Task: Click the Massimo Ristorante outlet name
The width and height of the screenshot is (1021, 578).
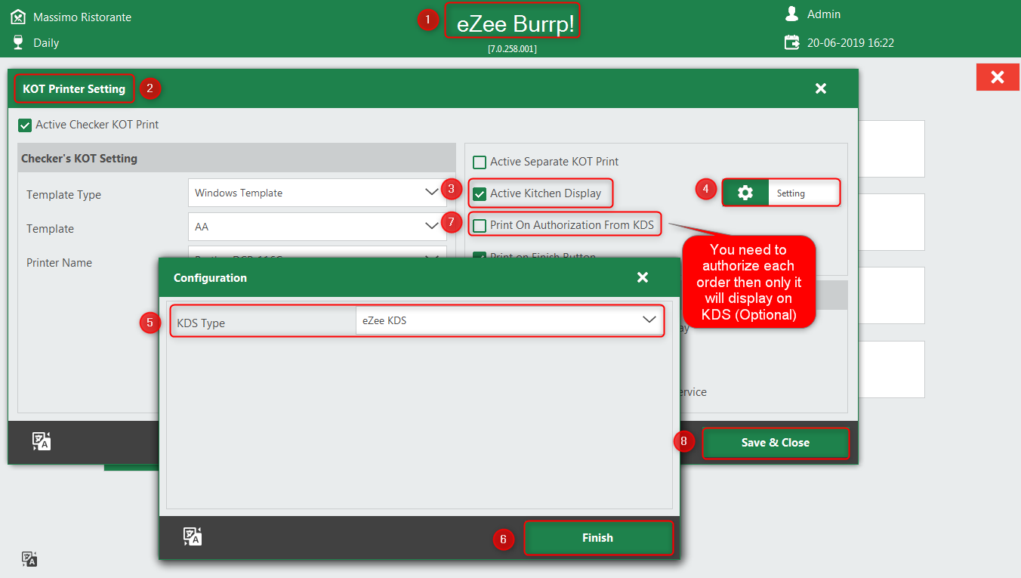Action: (x=82, y=17)
